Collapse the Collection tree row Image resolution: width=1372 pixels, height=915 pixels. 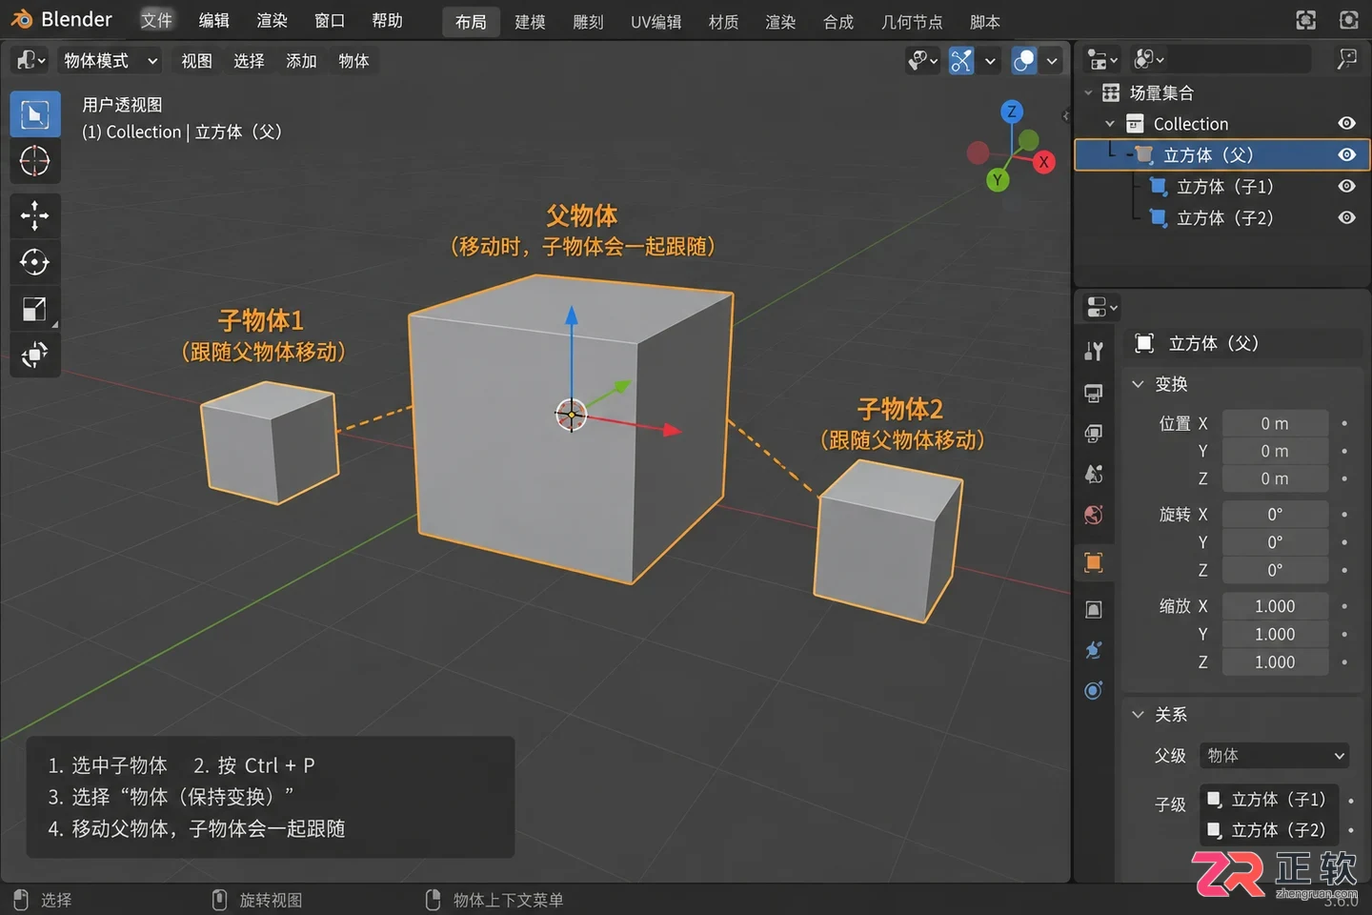pos(1110,124)
